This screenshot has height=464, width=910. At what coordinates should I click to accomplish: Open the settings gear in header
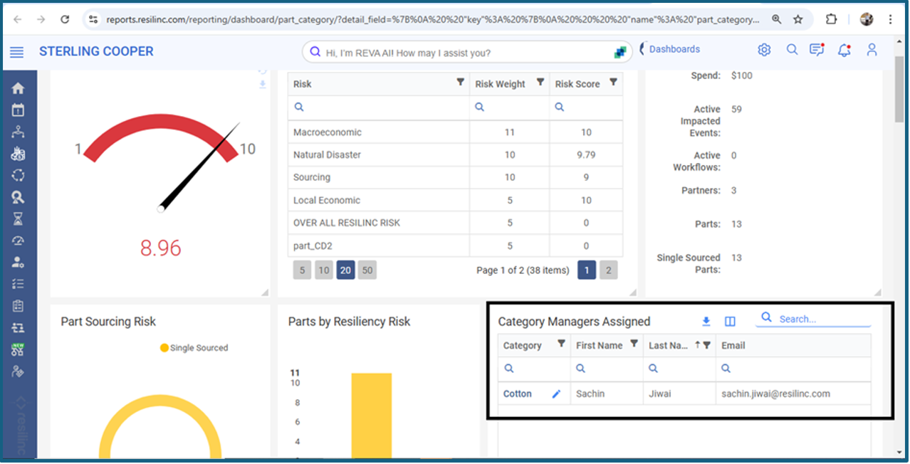pyautogui.click(x=764, y=50)
